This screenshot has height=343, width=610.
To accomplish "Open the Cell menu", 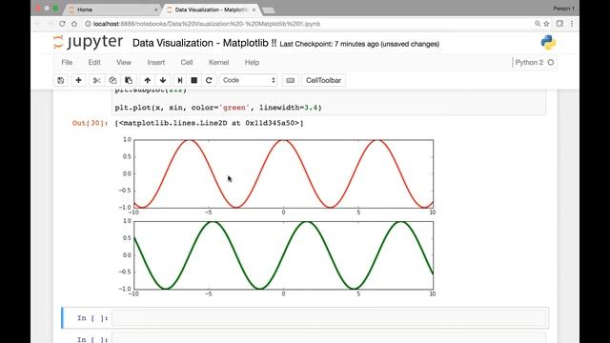I will tap(187, 62).
